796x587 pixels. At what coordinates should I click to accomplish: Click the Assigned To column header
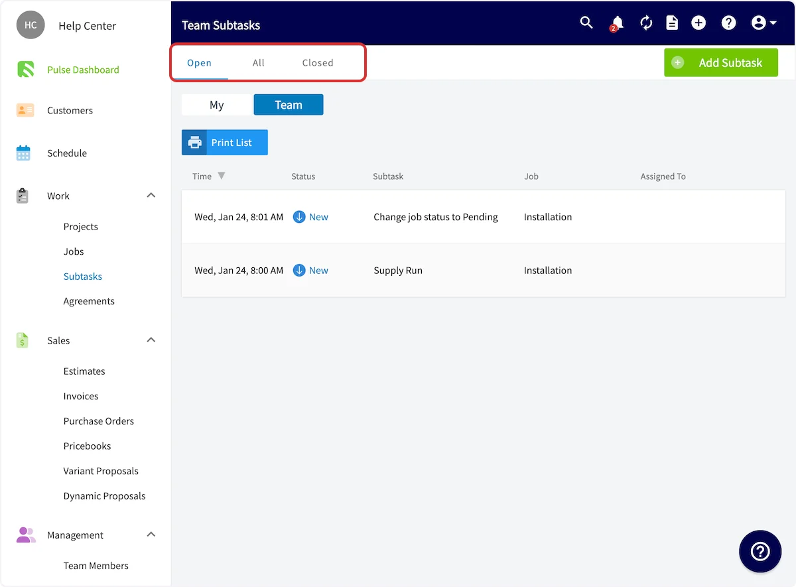[663, 176]
